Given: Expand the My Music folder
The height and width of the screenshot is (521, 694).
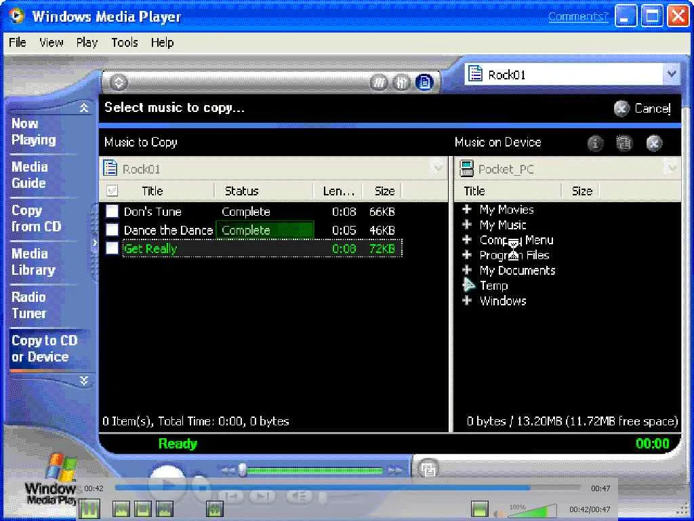Looking at the screenshot, I should pyautogui.click(x=467, y=224).
